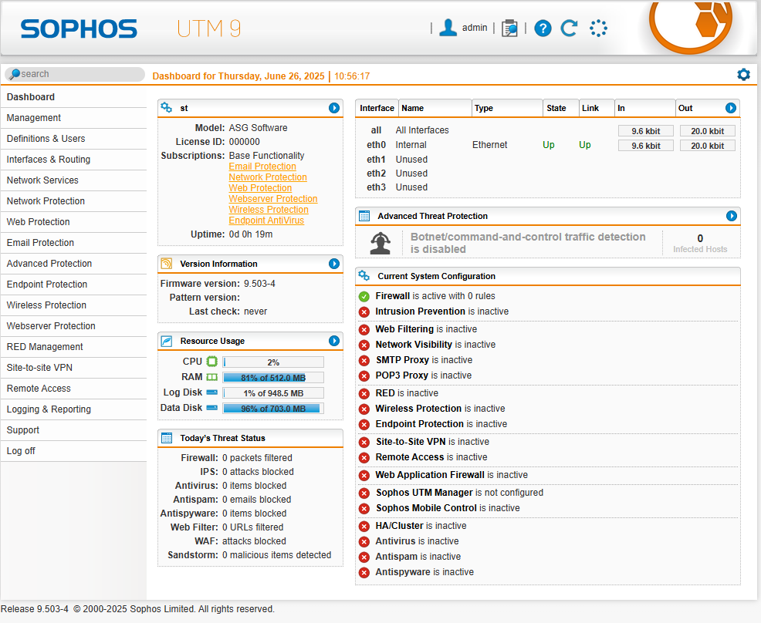Click the red Web Filtering status icon
This screenshot has width=761, height=623.
(x=364, y=330)
